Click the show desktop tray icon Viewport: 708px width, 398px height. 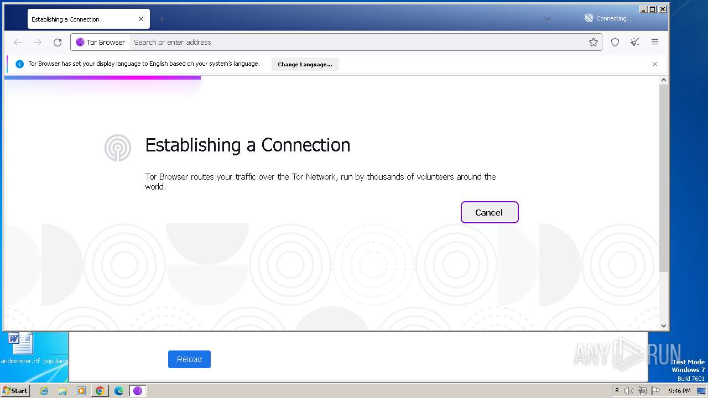pos(701,391)
